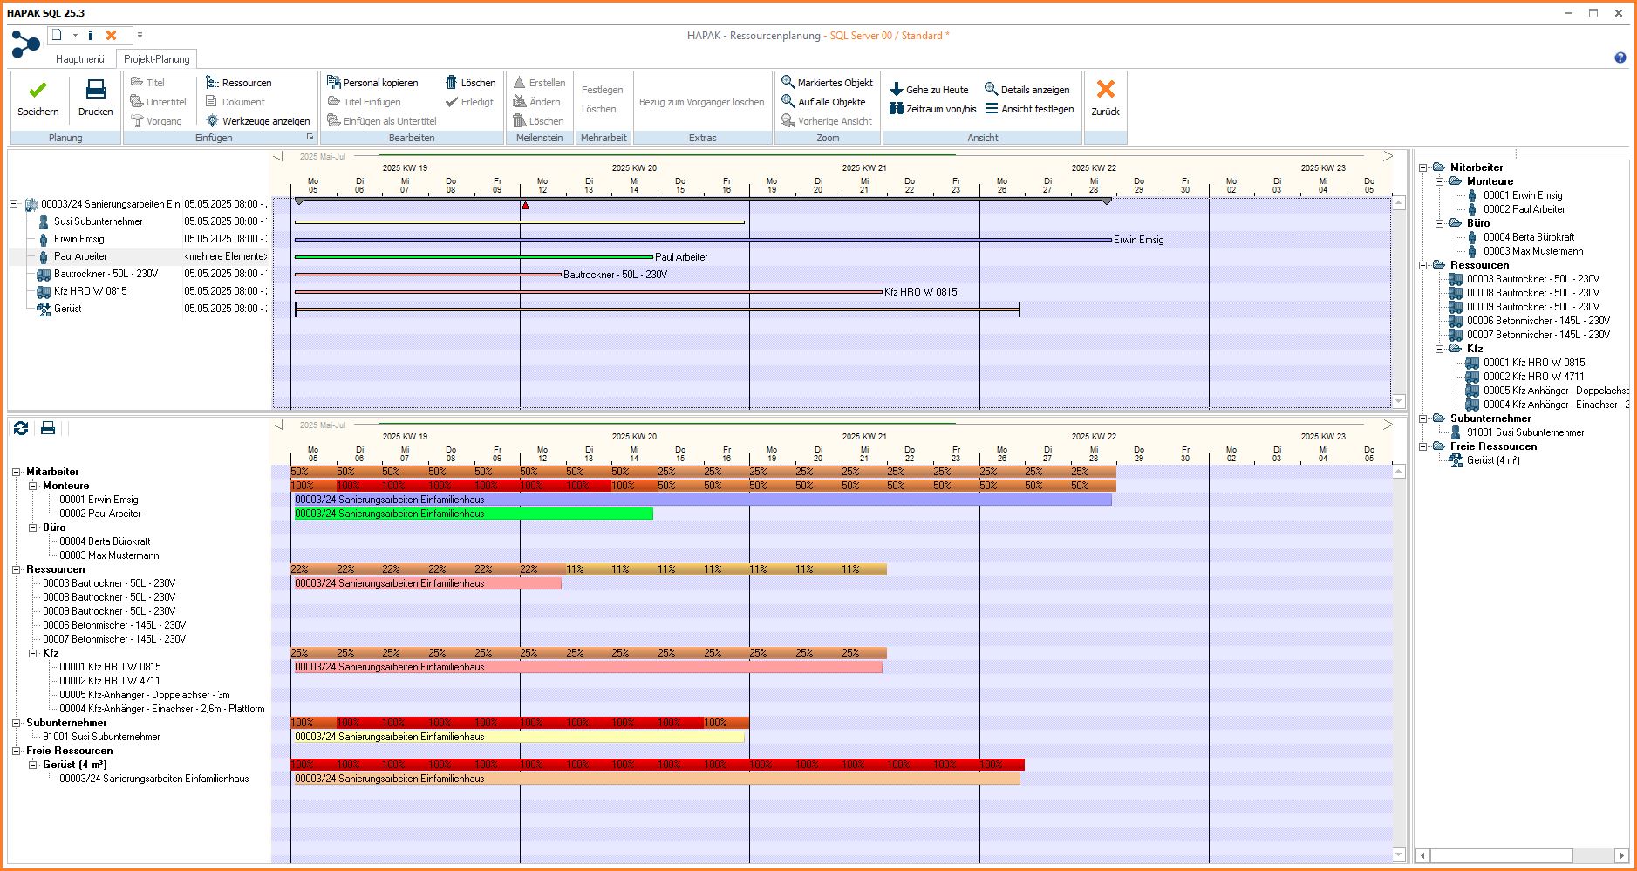Image resolution: width=1637 pixels, height=871 pixels.
Task: Open the quick access toolbar dropdown arrow
Action: (x=140, y=36)
